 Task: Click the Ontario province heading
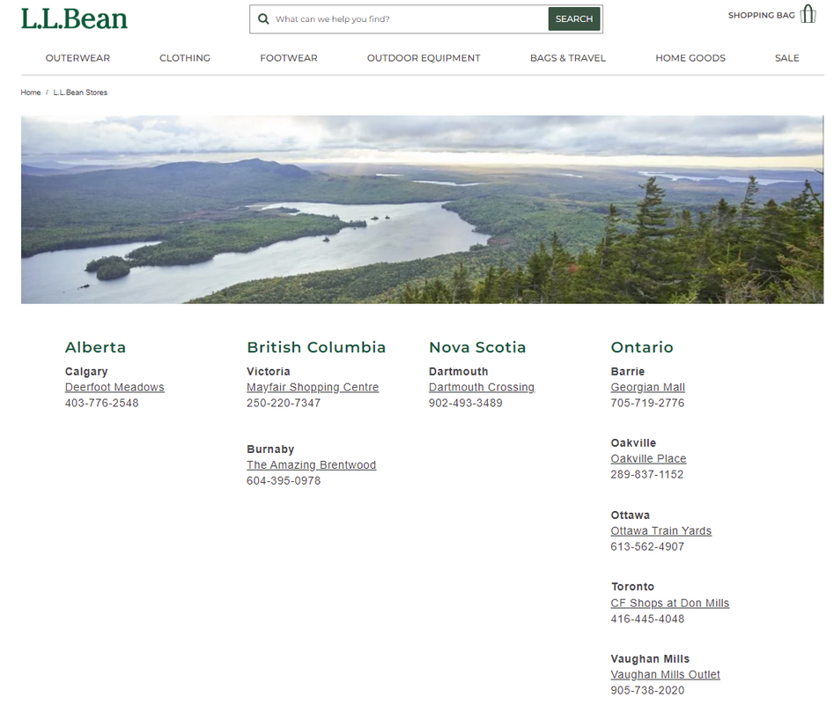(642, 347)
